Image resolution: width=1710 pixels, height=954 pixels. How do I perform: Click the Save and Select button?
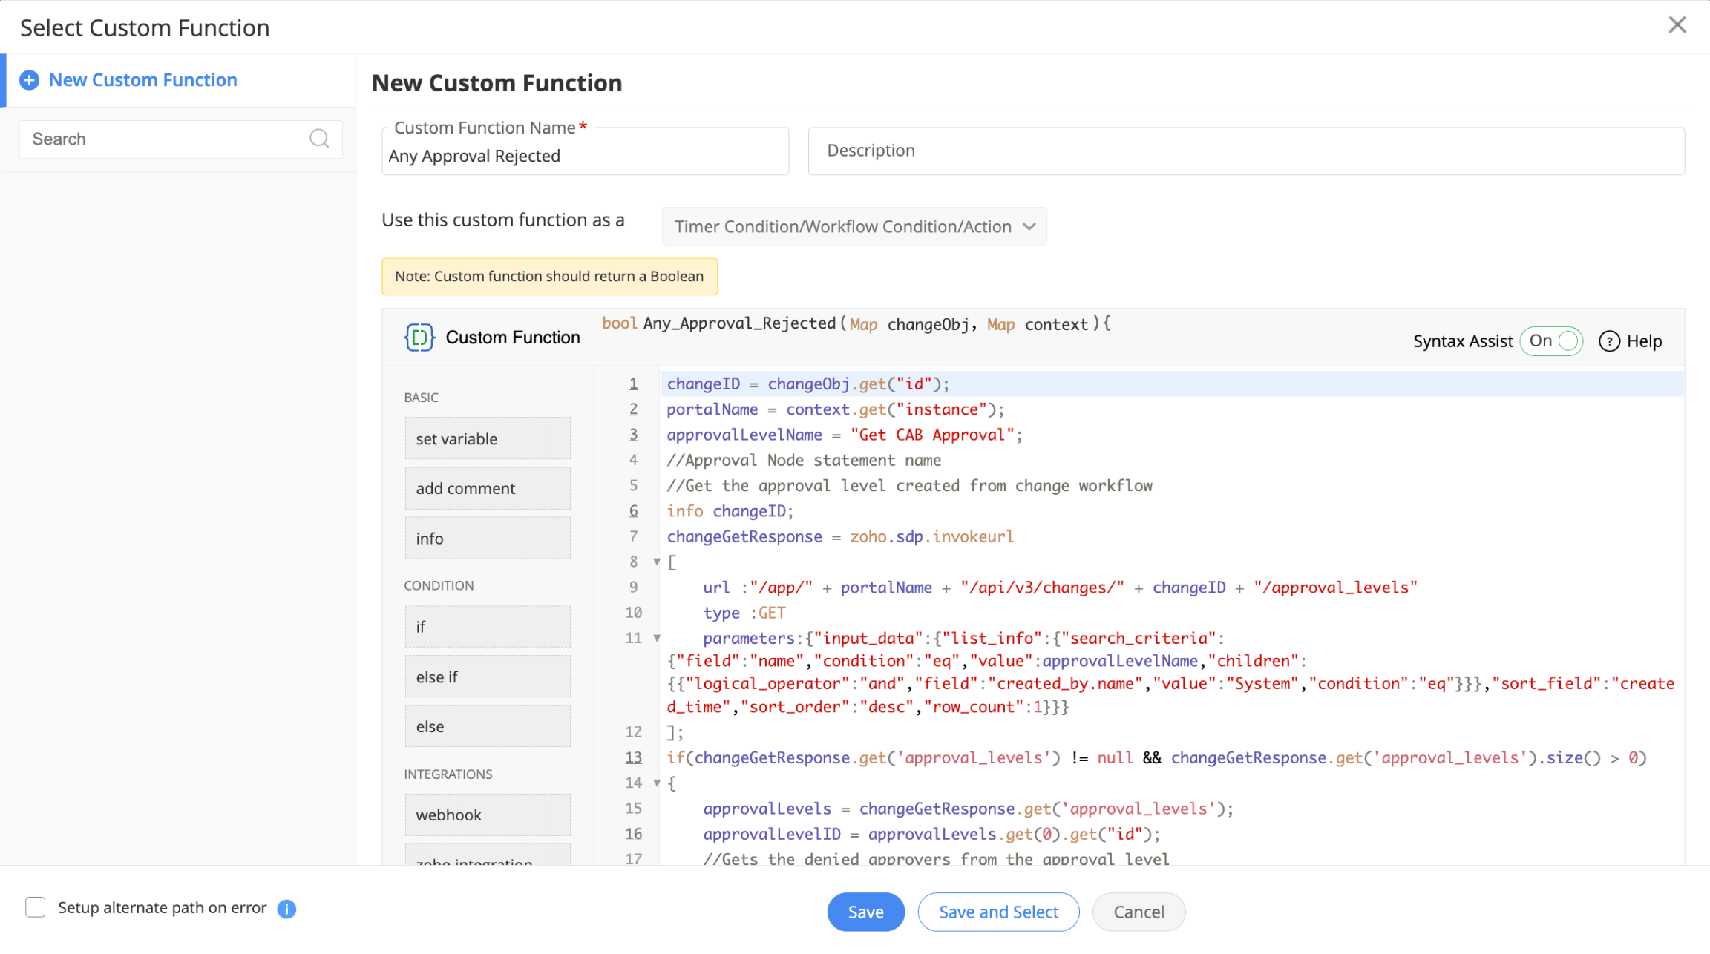[x=998, y=912]
